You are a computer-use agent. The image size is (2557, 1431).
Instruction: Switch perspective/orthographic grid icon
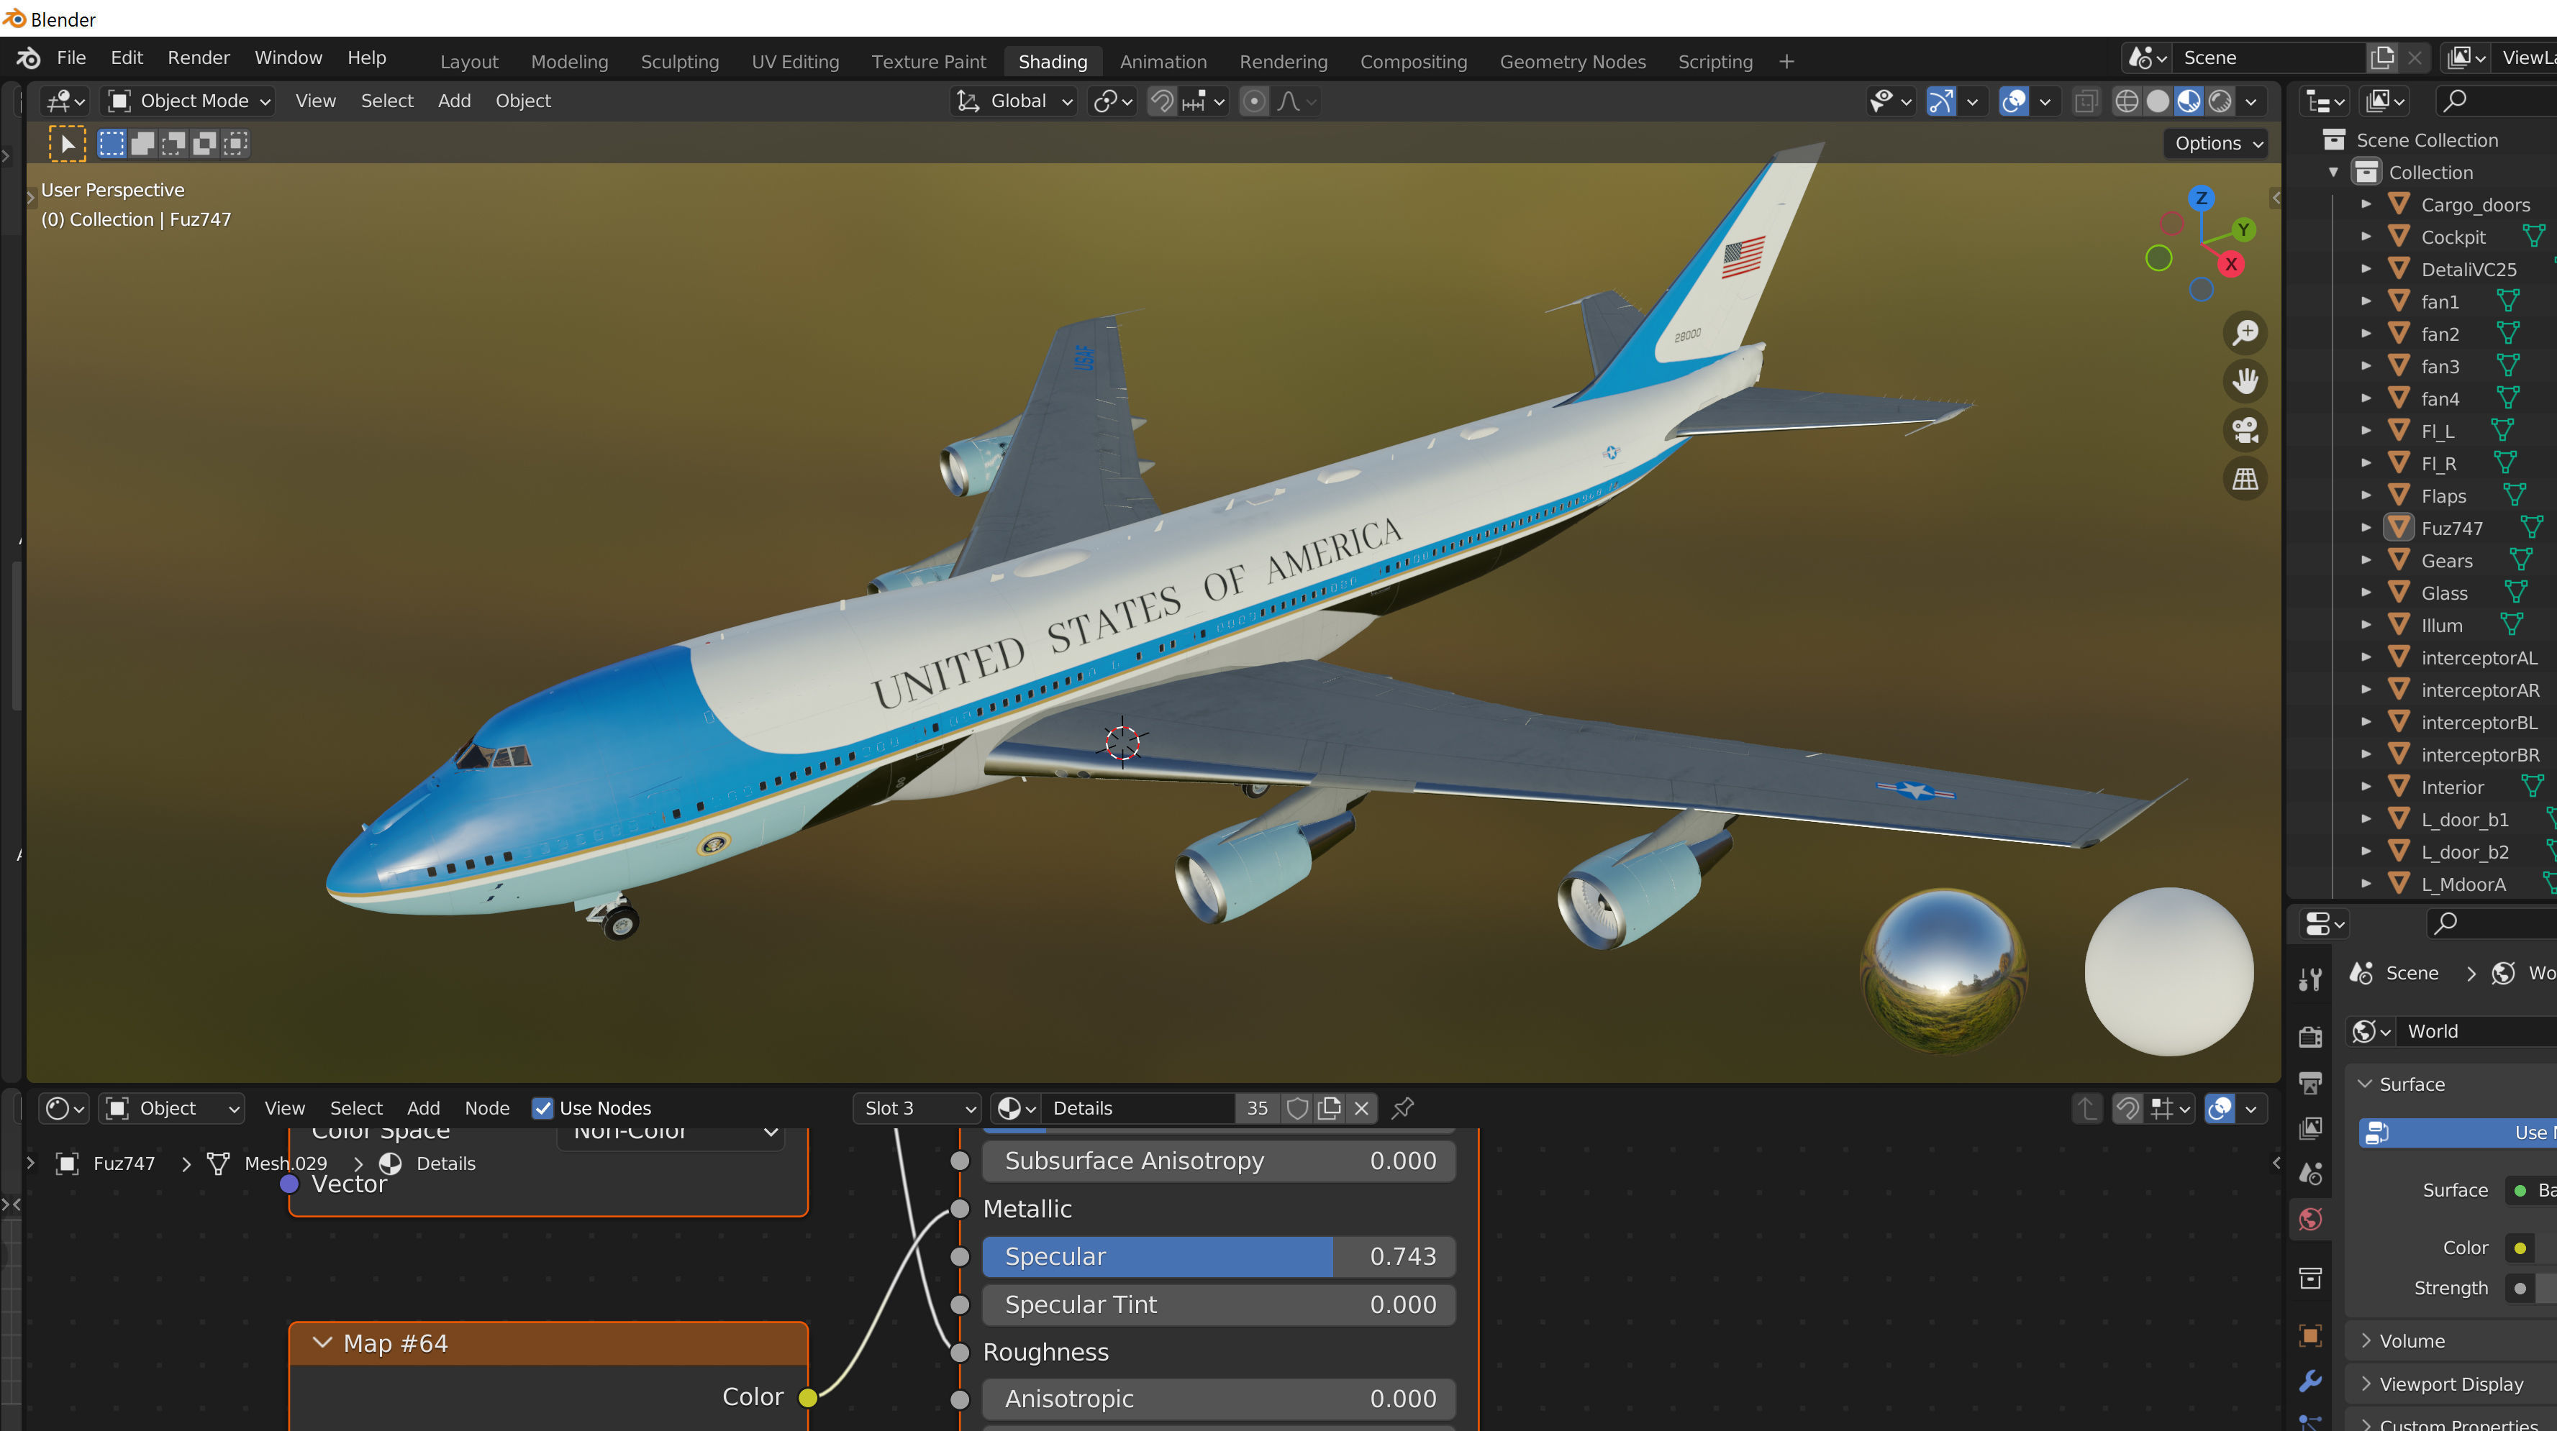2244,478
